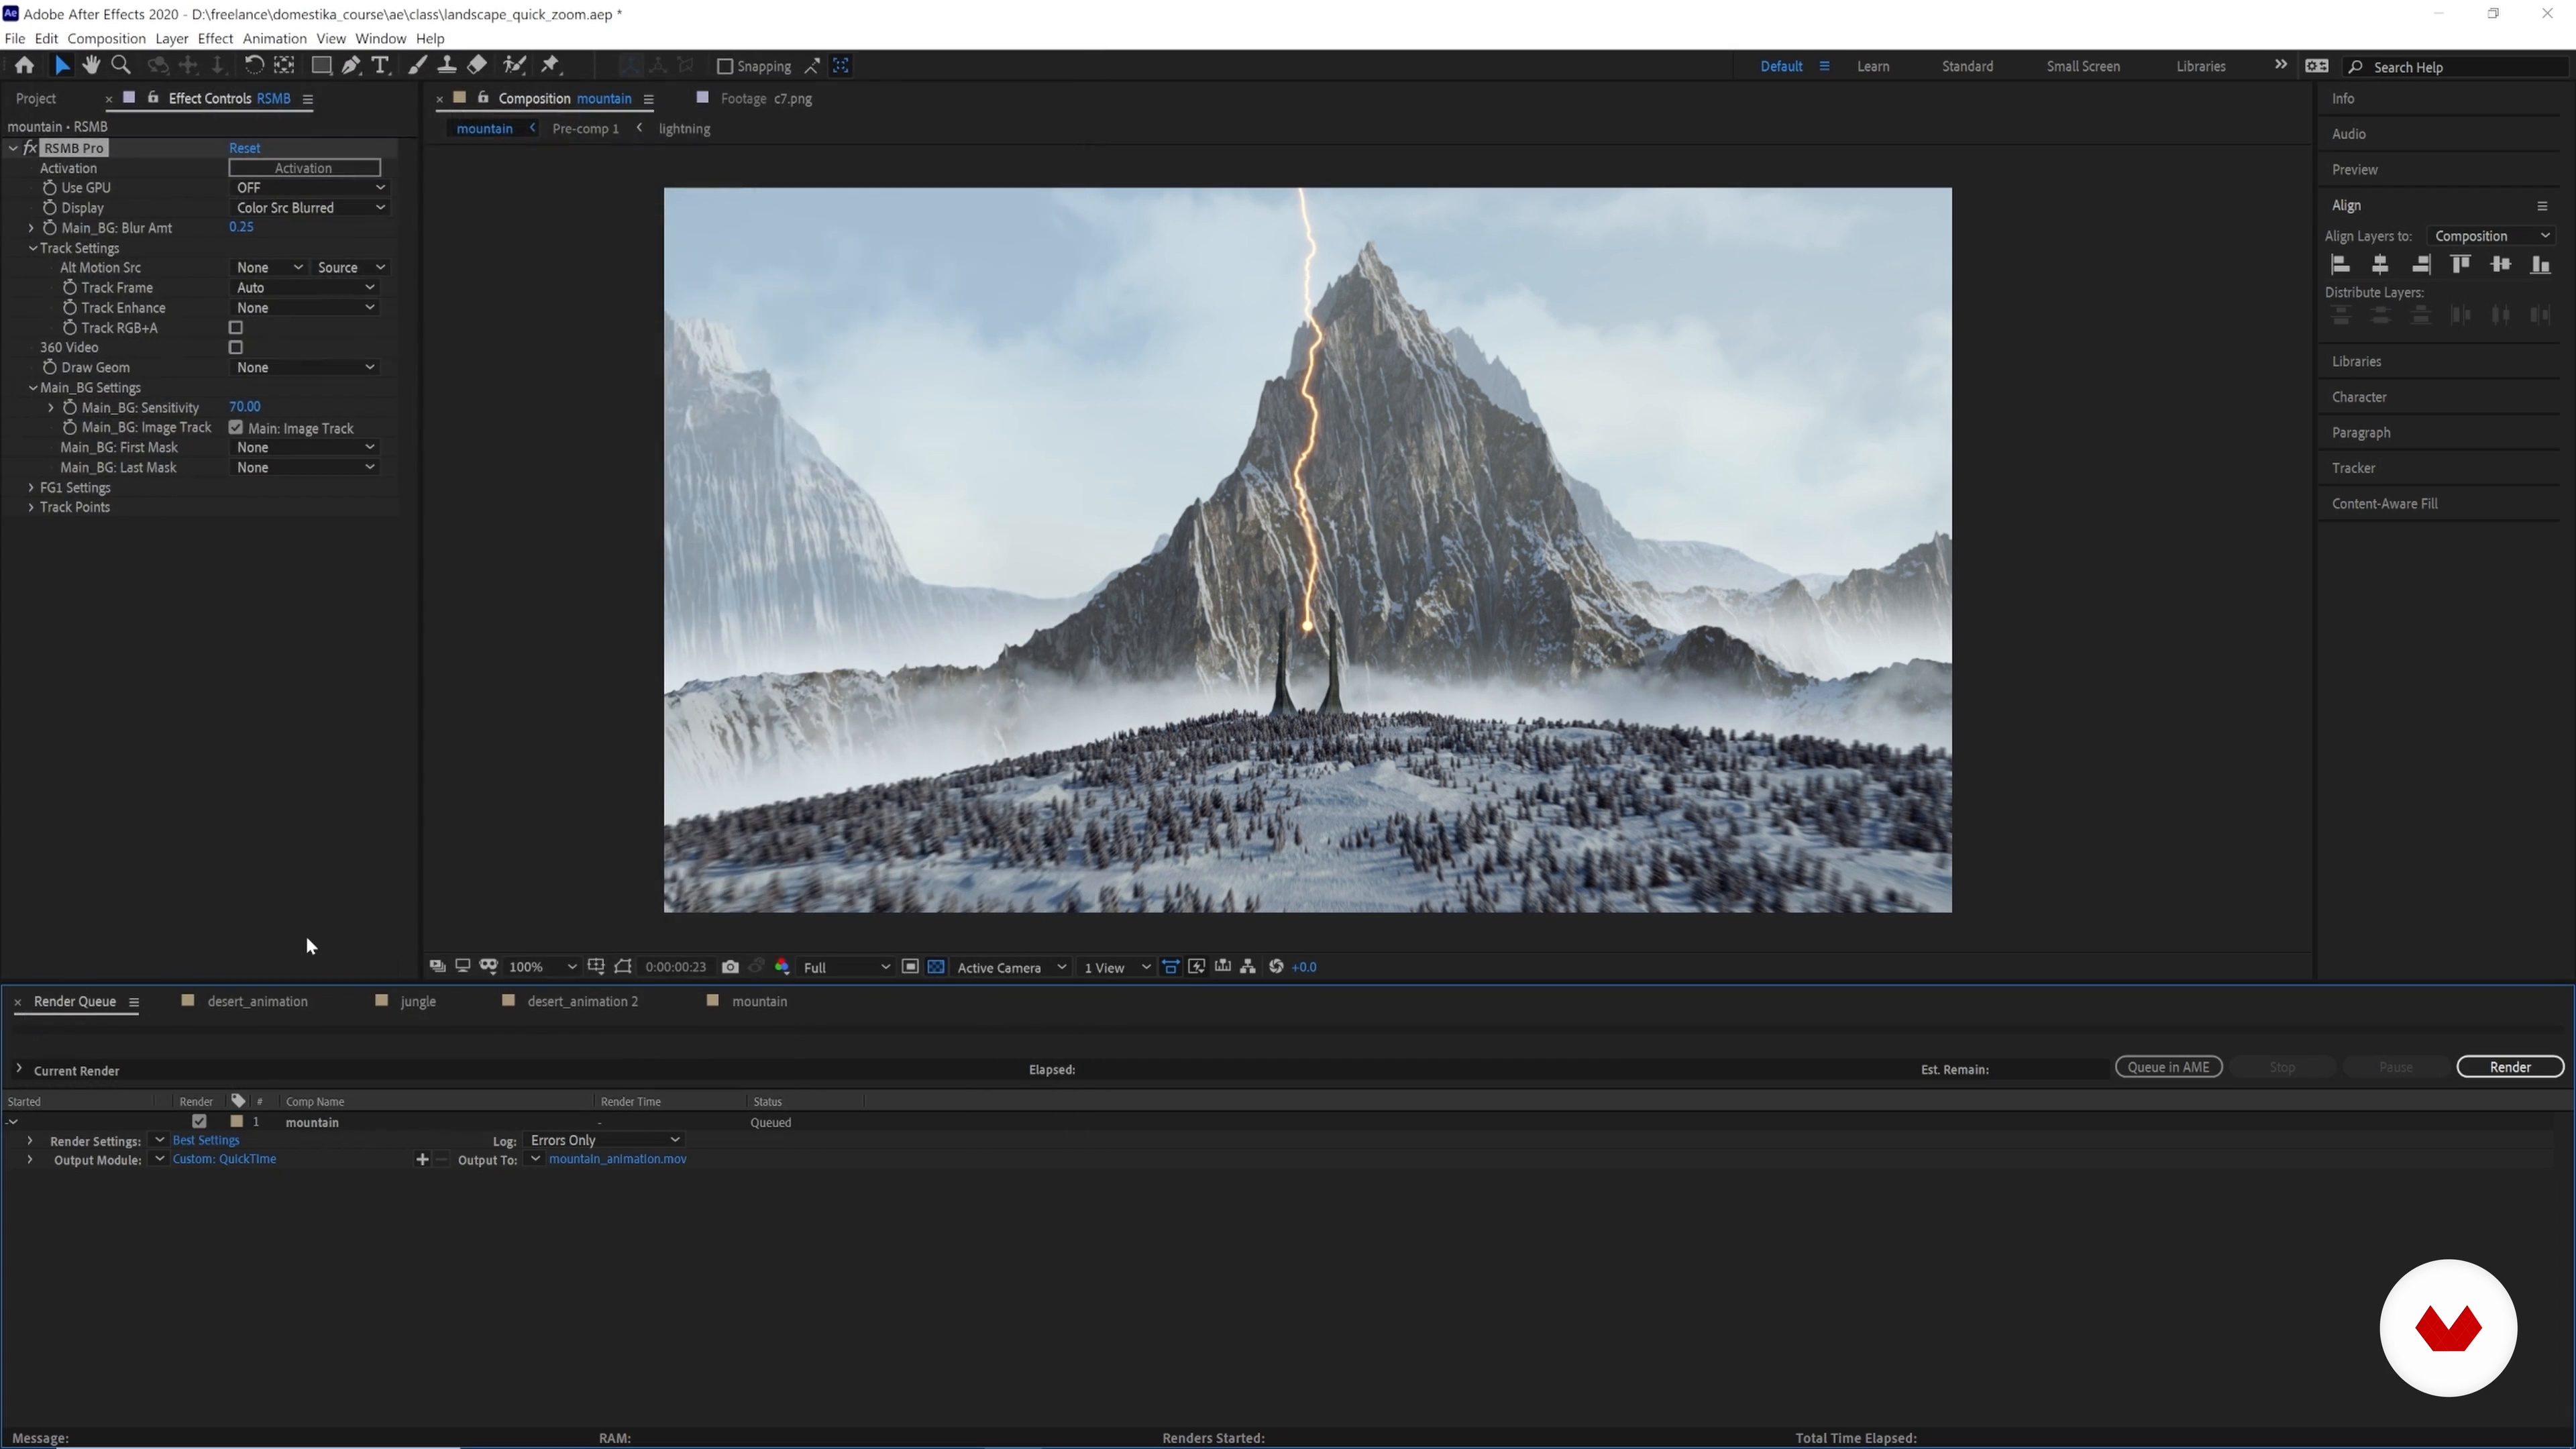Click the Region of Interest icon
Image resolution: width=2576 pixels, height=1449 pixels.
pyautogui.click(x=910, y=967)
